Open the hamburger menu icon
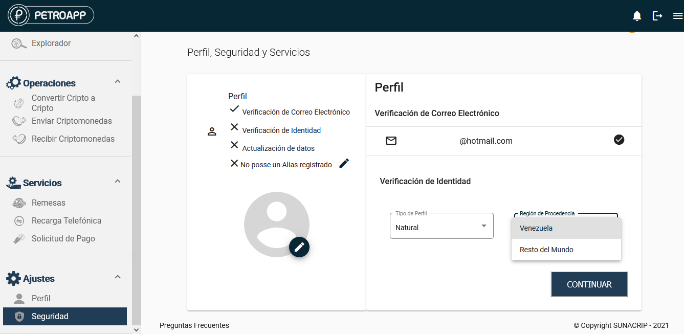 coord(678,16)
